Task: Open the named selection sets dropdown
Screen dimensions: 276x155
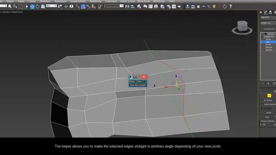Action: (x=113, y=6)
